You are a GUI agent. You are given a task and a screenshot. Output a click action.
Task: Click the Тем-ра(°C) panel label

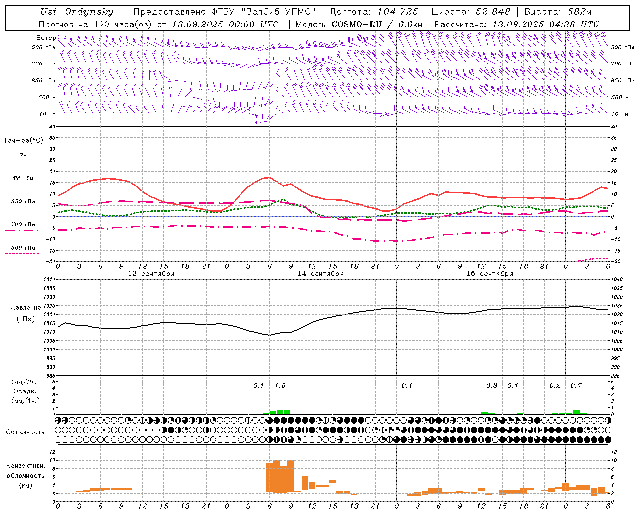(x=23, y=141)
